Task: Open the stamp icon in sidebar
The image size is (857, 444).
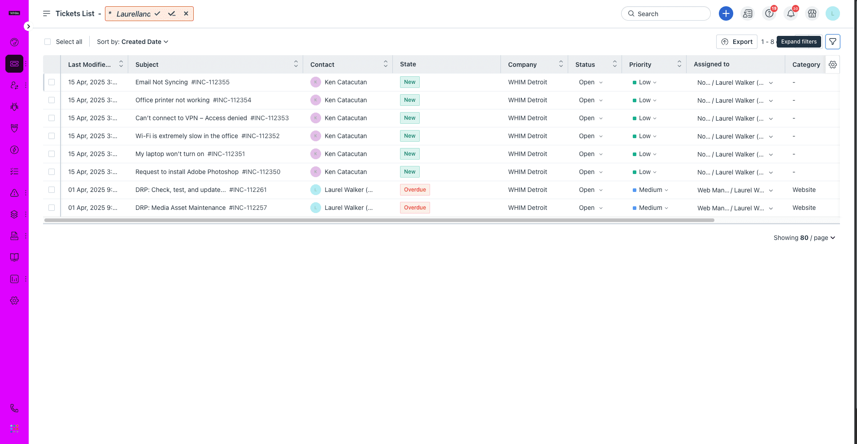Action: tap(14, 236)
